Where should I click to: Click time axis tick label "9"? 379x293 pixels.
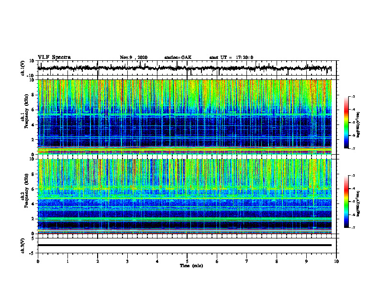point(306,261)
